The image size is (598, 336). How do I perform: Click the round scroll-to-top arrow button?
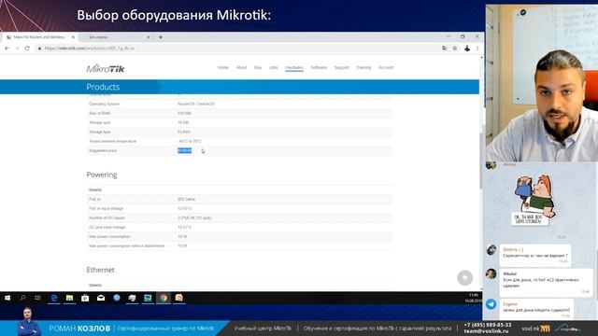coord(465,278)
